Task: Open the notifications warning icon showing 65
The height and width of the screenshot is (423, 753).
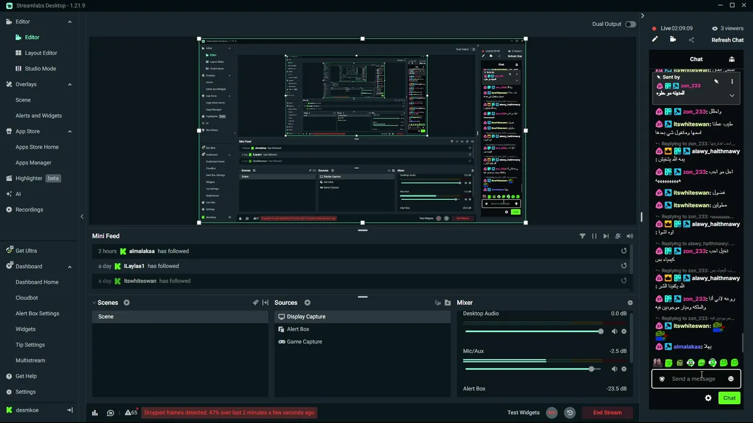Action: 131,413
